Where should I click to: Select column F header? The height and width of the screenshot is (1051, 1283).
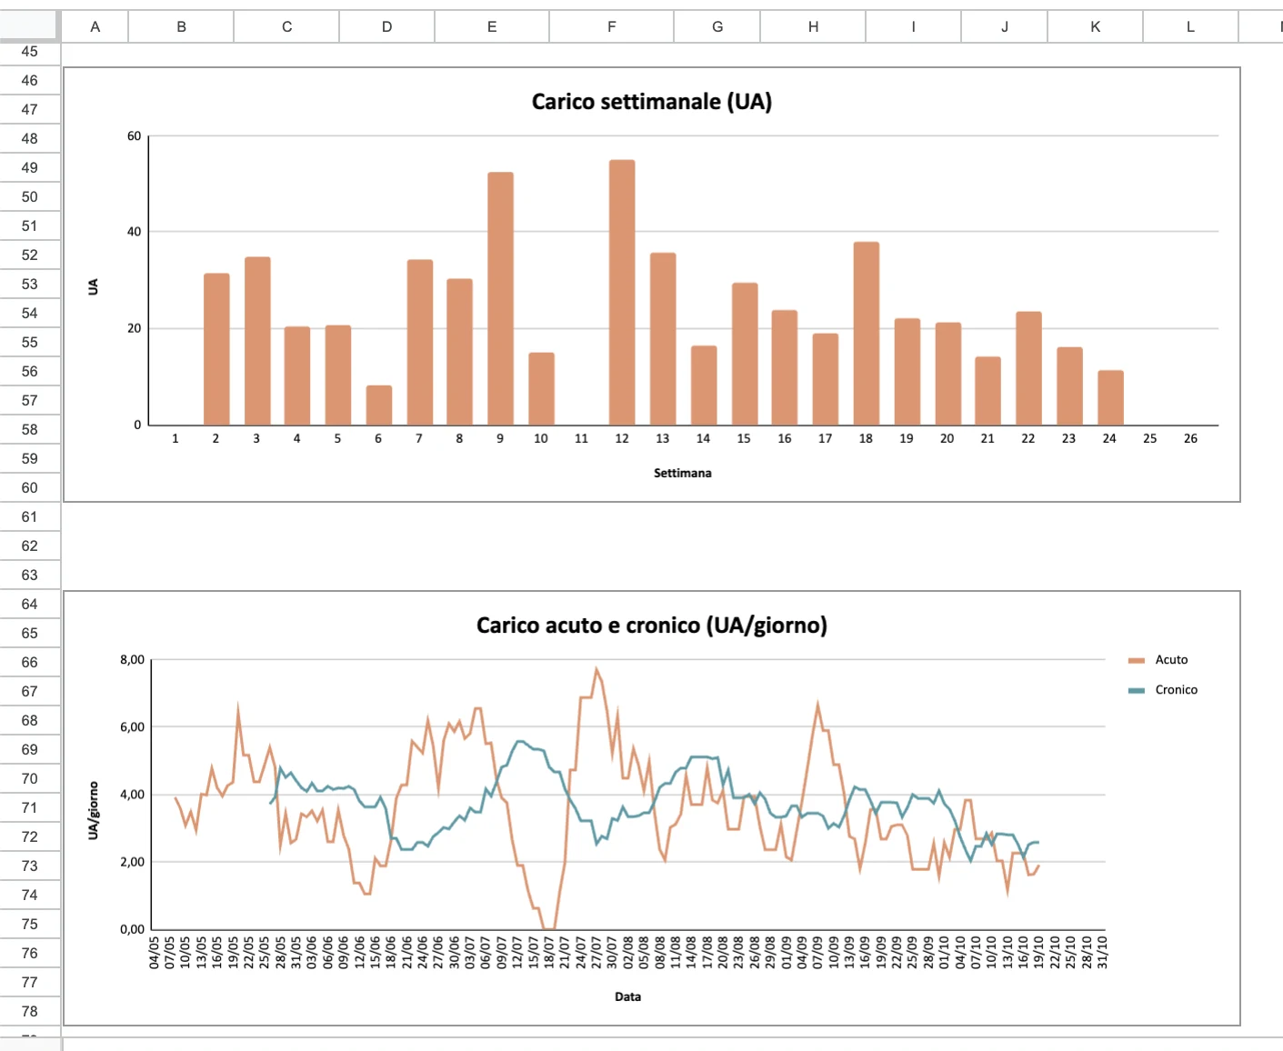point(611,26)
